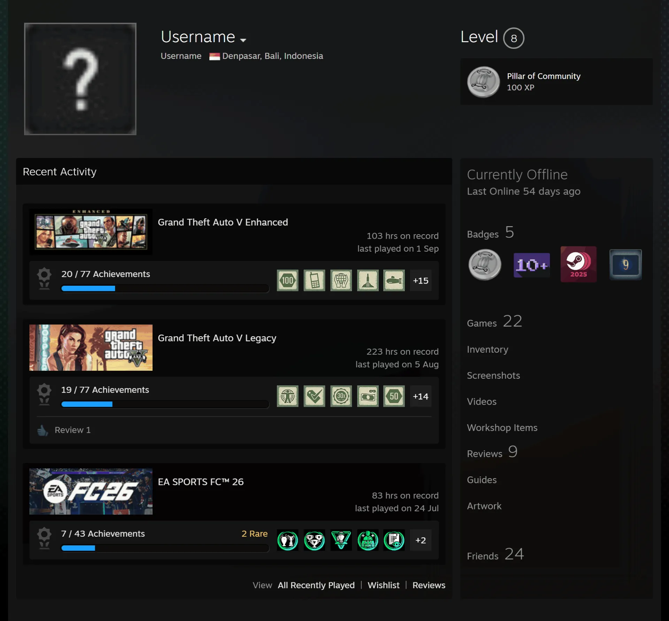Open the Inventory sidebar link
Screen dimensions: 669x621
pos(487,349)
